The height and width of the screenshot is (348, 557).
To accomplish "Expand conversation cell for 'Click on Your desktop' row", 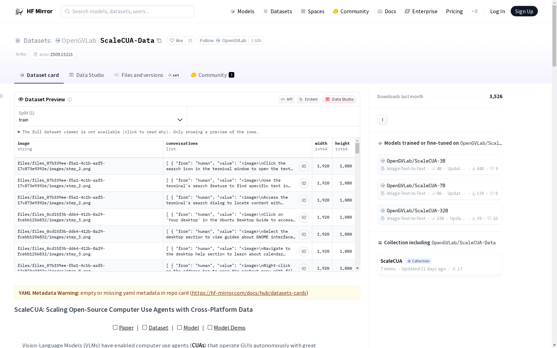I will (304, 217).
